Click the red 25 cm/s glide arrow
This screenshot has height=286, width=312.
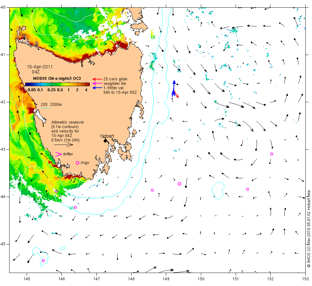pyautogui.click(x=97, y=79)
